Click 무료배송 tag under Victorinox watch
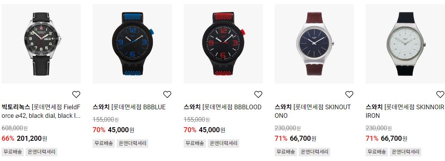The height and width of the screenshot is (161, 445). (13, 152)
